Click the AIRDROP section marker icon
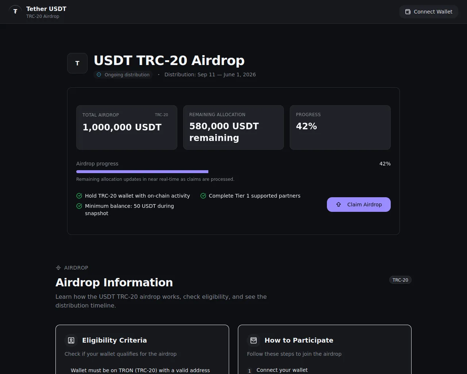The image size is (467, 374). 58,268
